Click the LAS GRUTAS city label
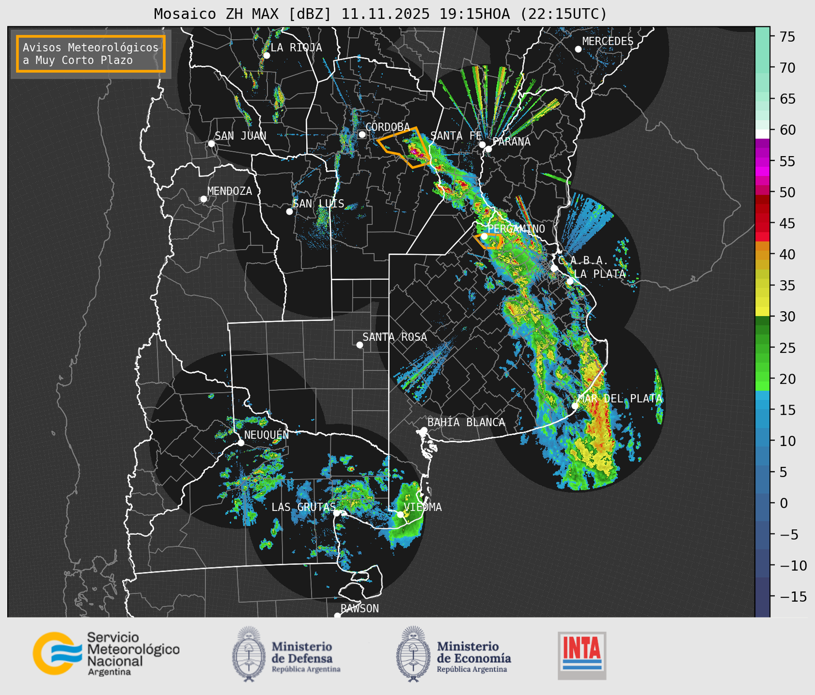Screen dimensions: 815x695 pos(303,507)
